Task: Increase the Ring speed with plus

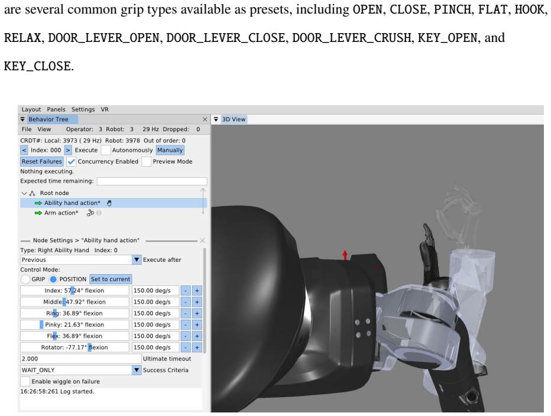Action: [197, 313]
